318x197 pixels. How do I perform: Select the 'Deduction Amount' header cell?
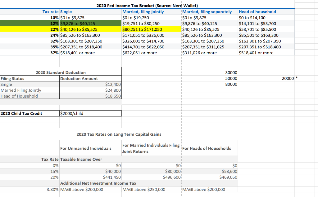pyautogui.click(x=90, y=78)
